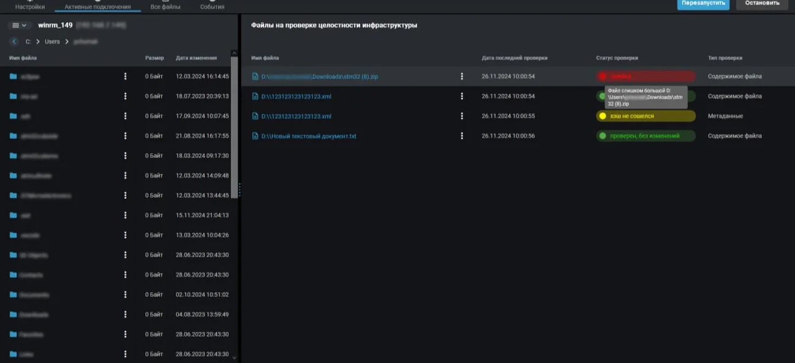Click the 'Метаданные' check type cell
Viewport: 795px width, 363px height.
(x=725, y=116)
